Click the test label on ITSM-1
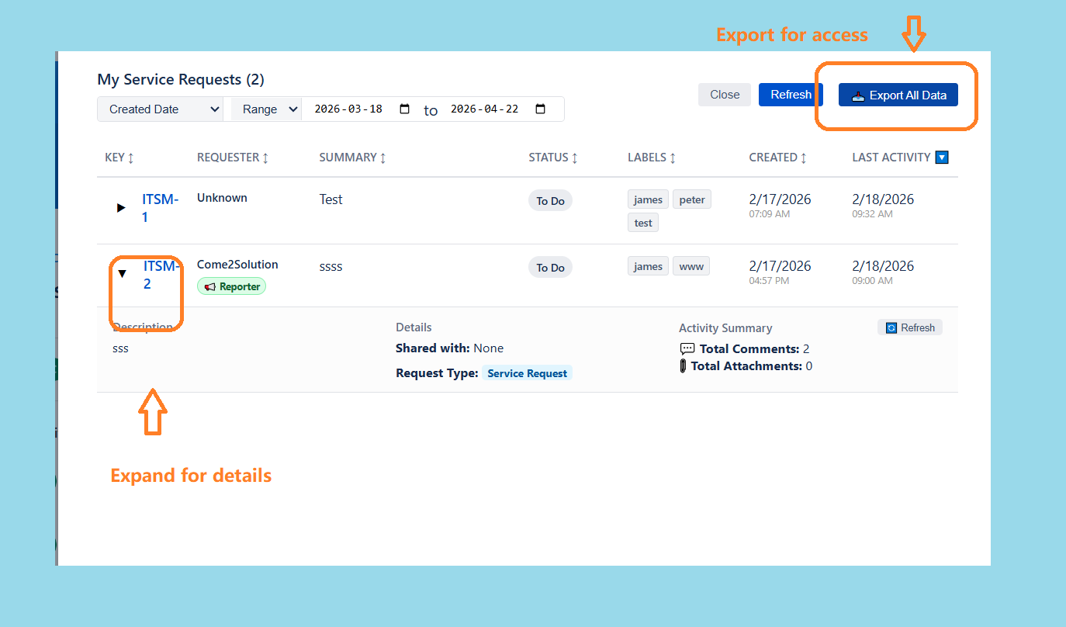This screenshot has width=1066, height=627. pos(643,223)
